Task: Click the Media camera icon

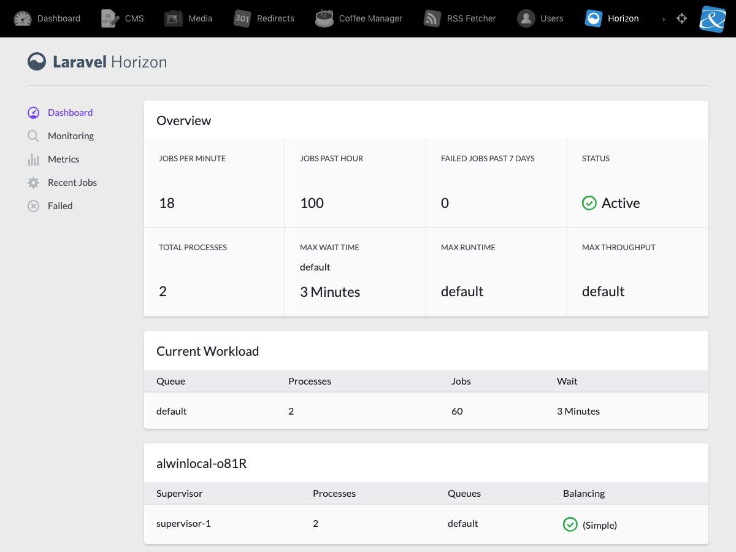Action: click(x=174, y=18)
